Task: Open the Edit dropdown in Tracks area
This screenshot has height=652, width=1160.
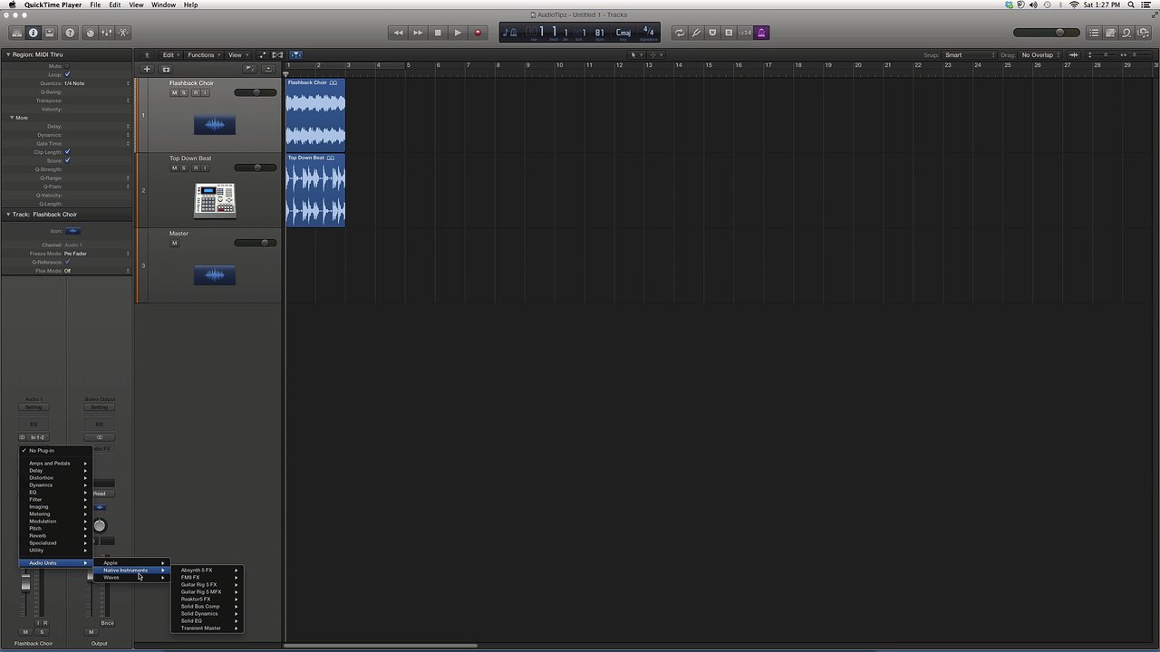Action: click(170, 54)
